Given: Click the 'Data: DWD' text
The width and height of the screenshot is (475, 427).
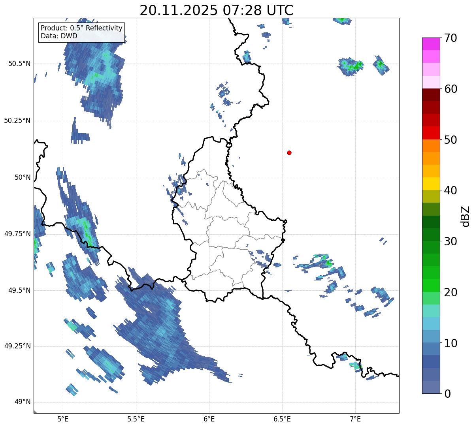Looking at the screenshot, I should point(59,36).
